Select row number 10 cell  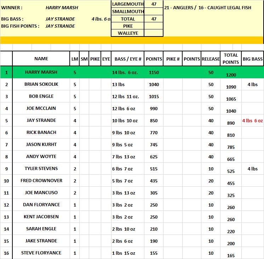[6, 181]
